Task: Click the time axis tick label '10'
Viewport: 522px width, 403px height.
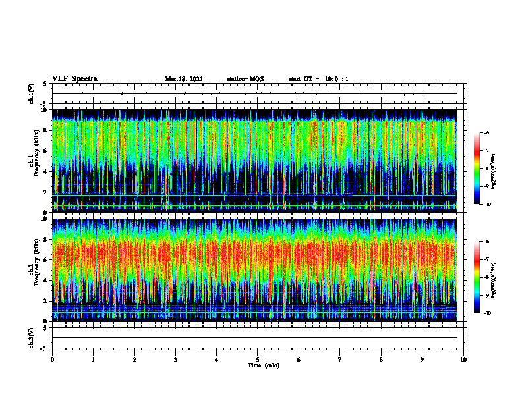Action: coord(463,360)
